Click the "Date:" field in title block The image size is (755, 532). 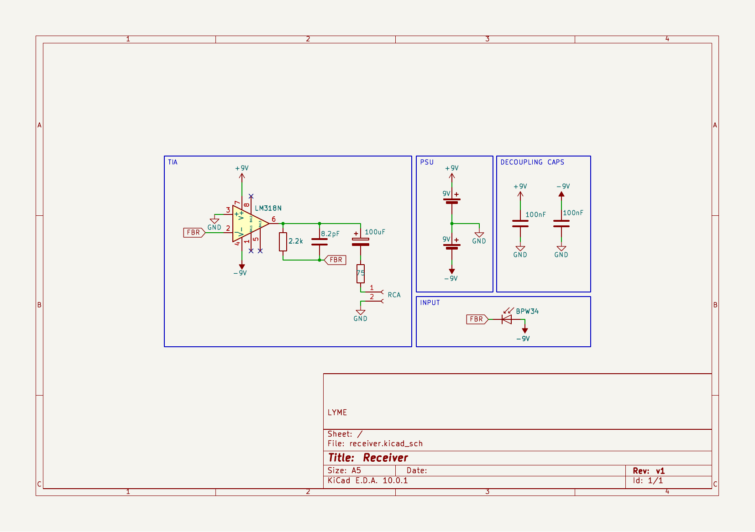[417, 470]
